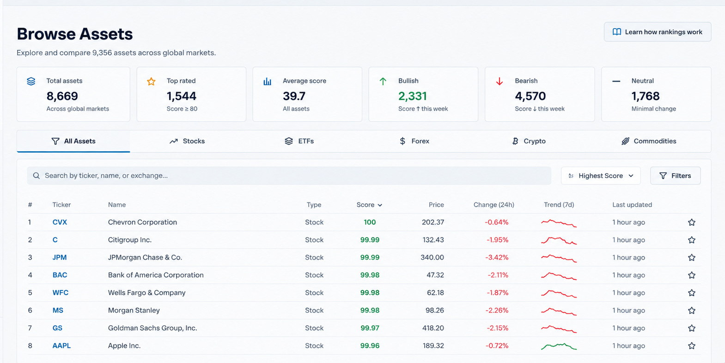The width and height of the screenshot is (725, 363).
Task: Star the Apple Inc. row
Action: pyautogui.click(x=691, y=346)
